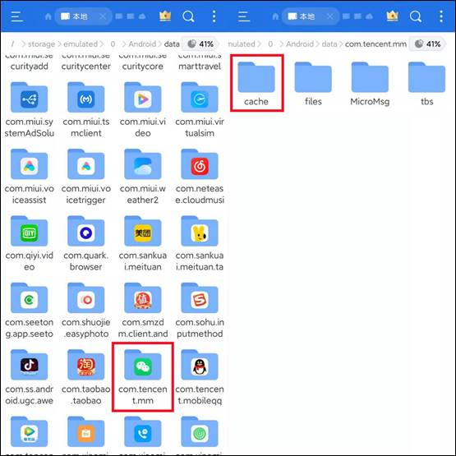456x456 pixels.
Task: Click the 41% storage indicator on the right
Action: tap(427, 44)
